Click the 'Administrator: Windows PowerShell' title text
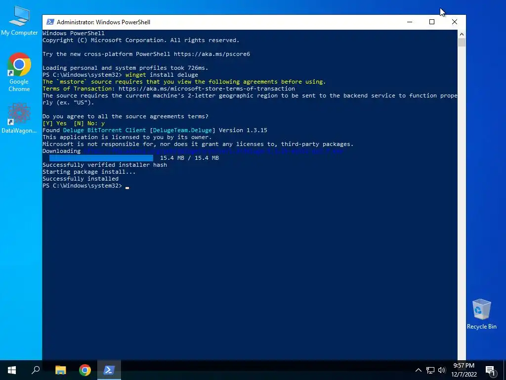The height and width of the screenshot is (380, 506). (x=103, y=22)
